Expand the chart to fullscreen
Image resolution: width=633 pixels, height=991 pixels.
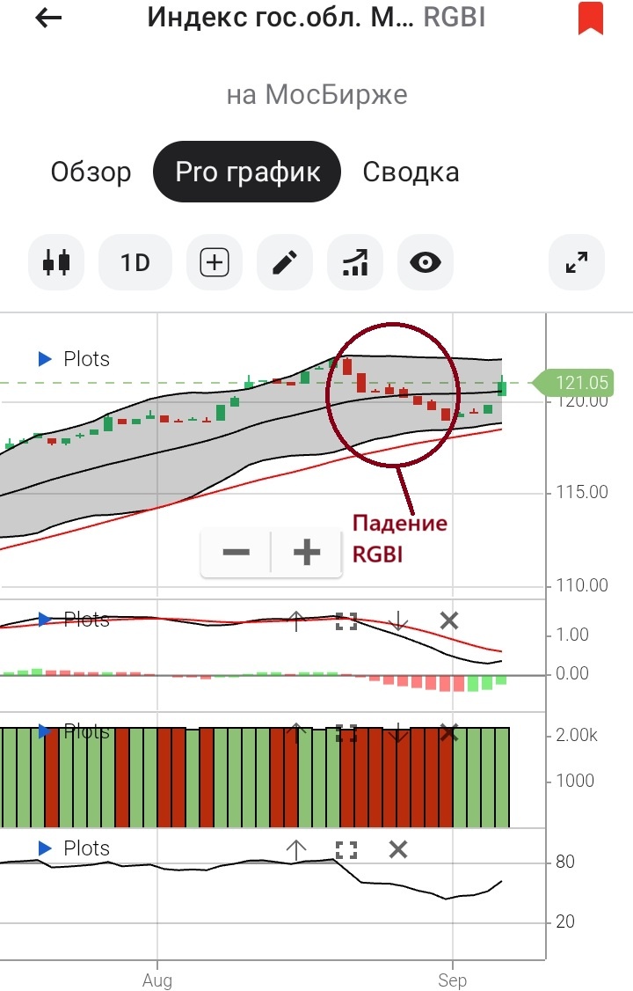[577, 262]
